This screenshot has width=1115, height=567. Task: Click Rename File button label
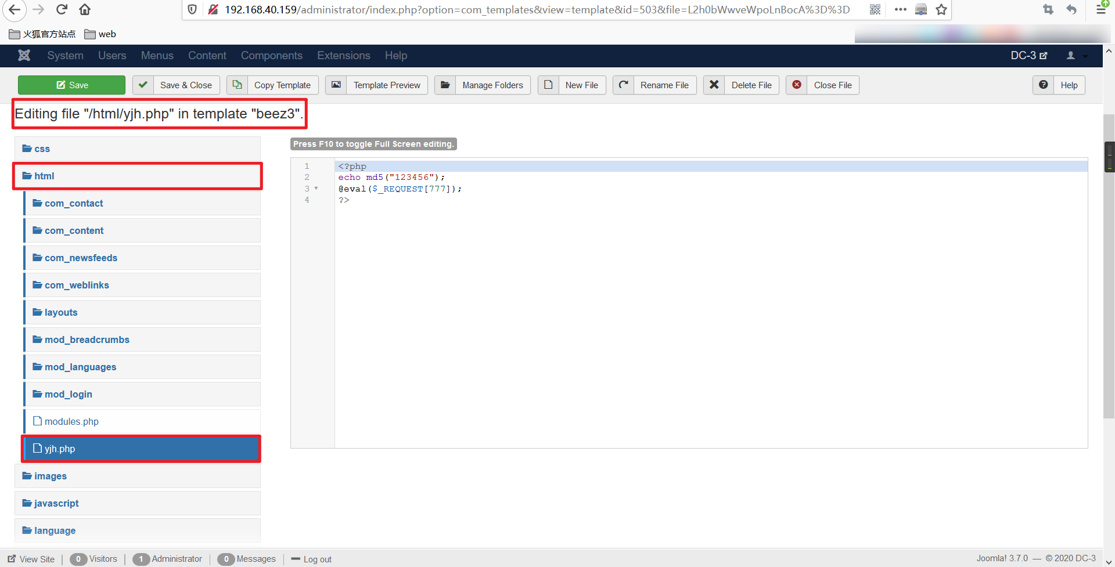click(664, 85)
